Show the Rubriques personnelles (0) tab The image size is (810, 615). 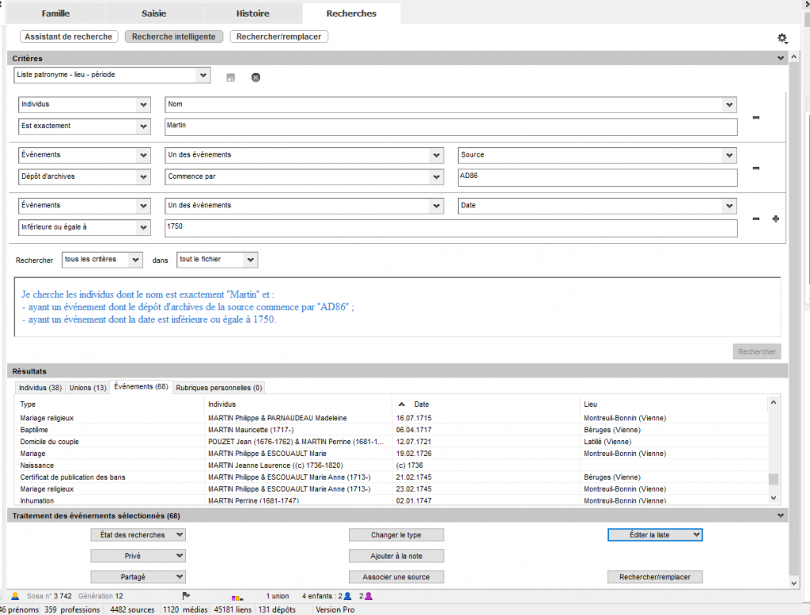tap(219, 388)
